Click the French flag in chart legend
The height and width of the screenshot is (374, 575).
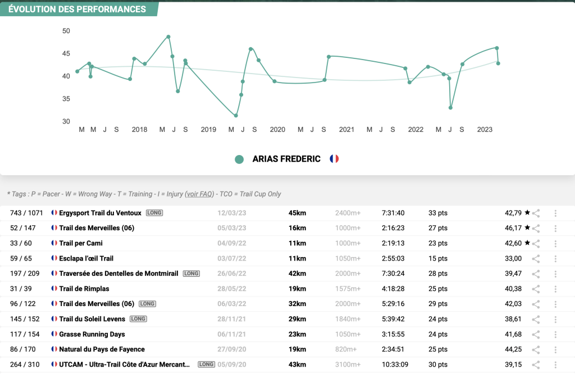click(x=334, y=159)
